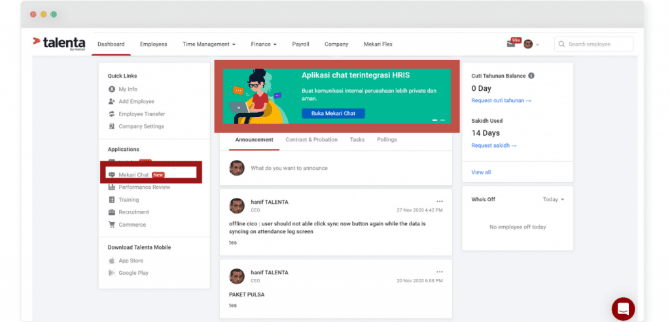Switch to the Announcement tab
The width and height of the screenshot is (670, 322).
coord(255,140)
